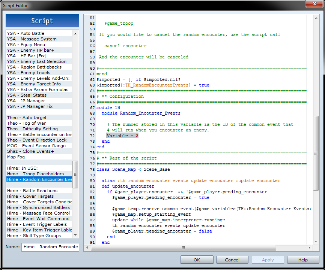Select YSA - HP Bar [Fix] script
The image size is (325, 270).
[39, 56]
